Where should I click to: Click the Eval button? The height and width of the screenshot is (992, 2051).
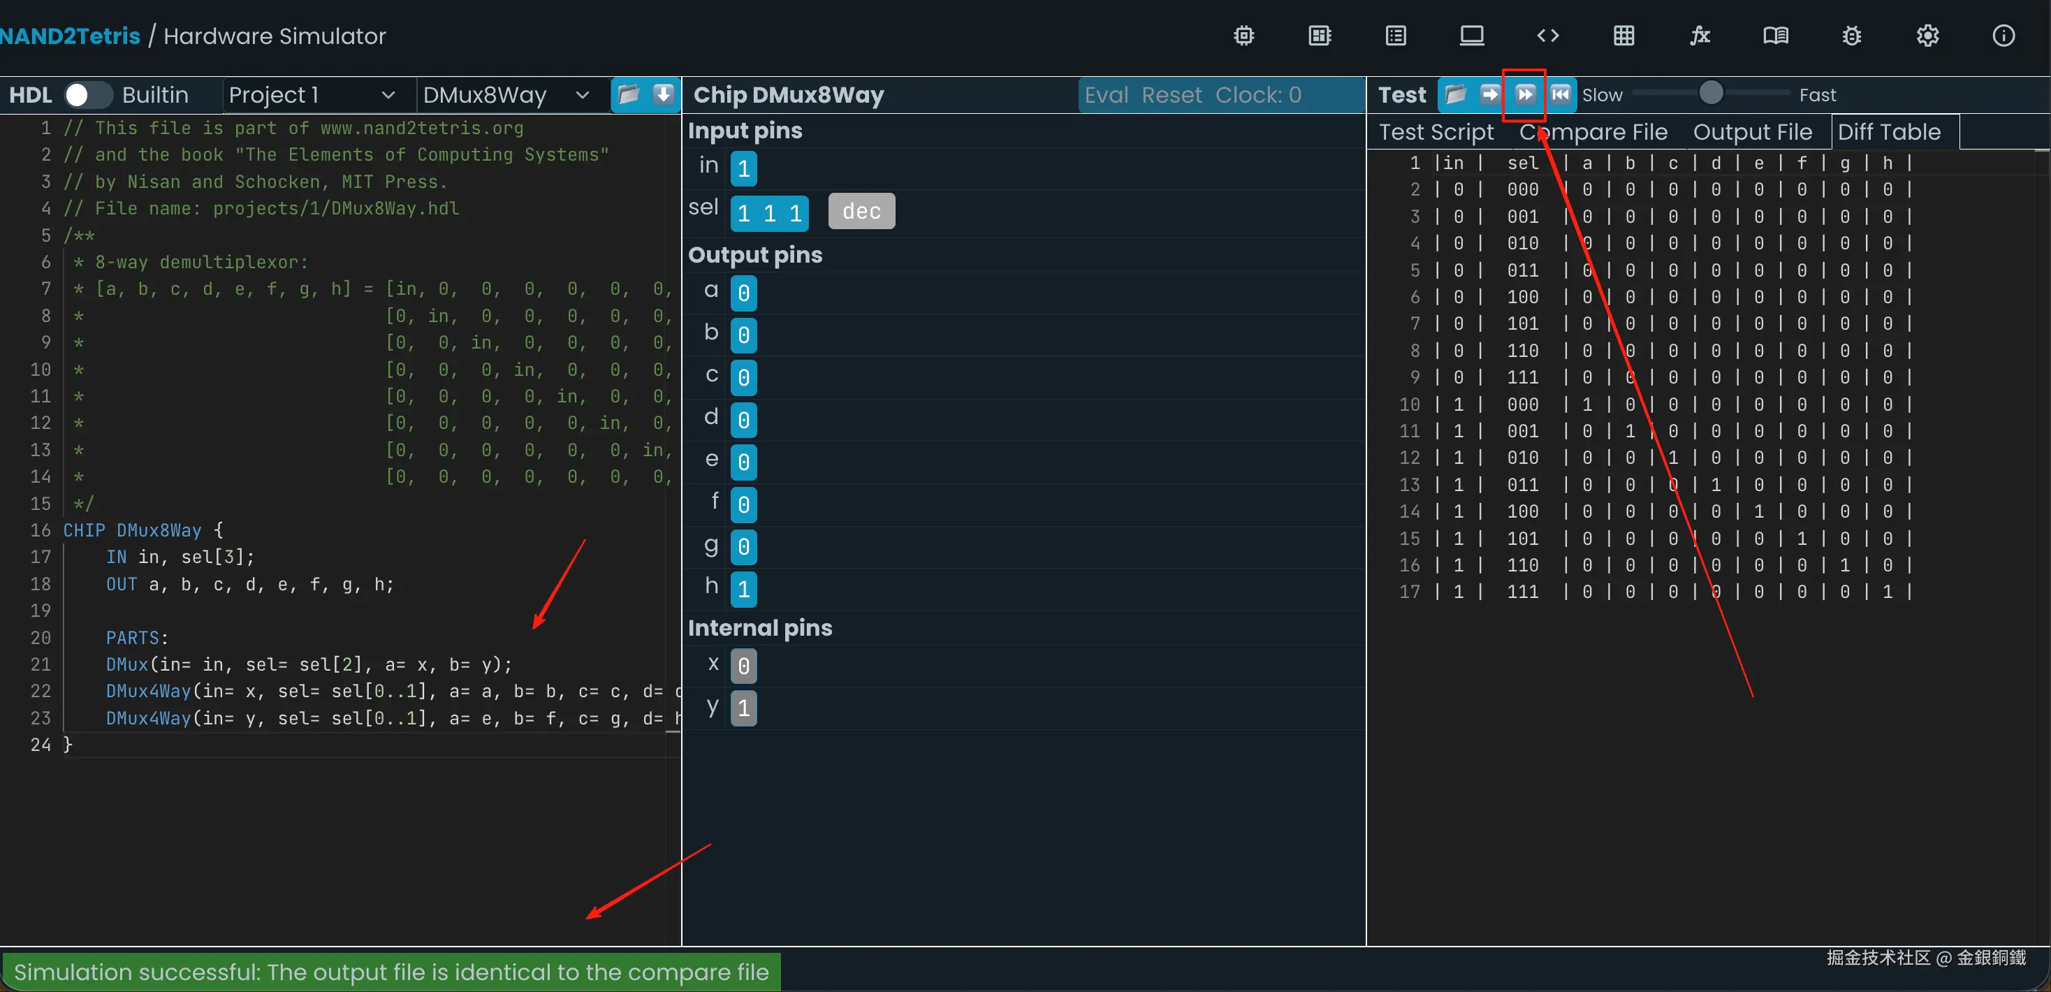pyautogui.click(x=1105, y=95)
